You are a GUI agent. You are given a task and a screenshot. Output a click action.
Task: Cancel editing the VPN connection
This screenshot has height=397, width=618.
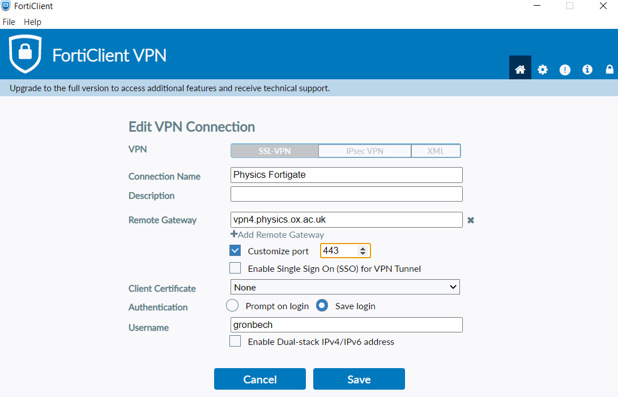[x=259, y=379]
